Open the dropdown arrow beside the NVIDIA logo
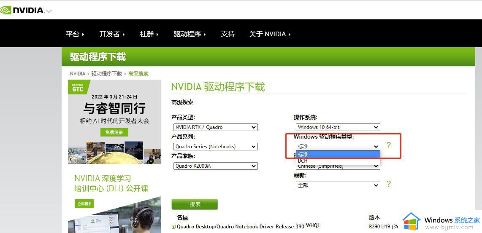482x233 pixels. point(49,11)
